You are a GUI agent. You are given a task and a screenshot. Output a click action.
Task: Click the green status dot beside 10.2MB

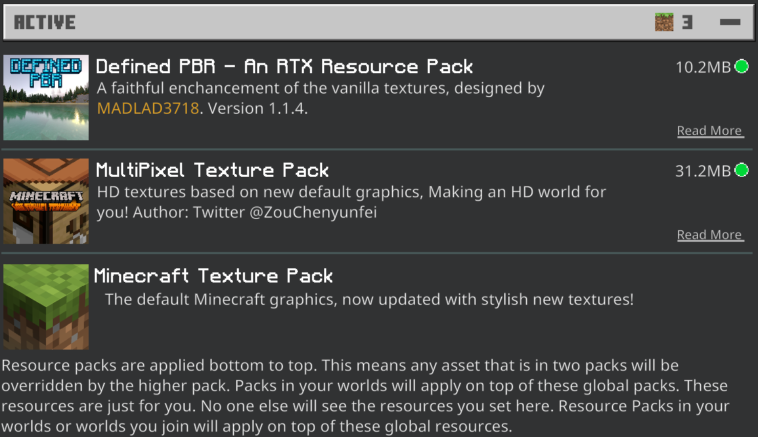[741, 66]
